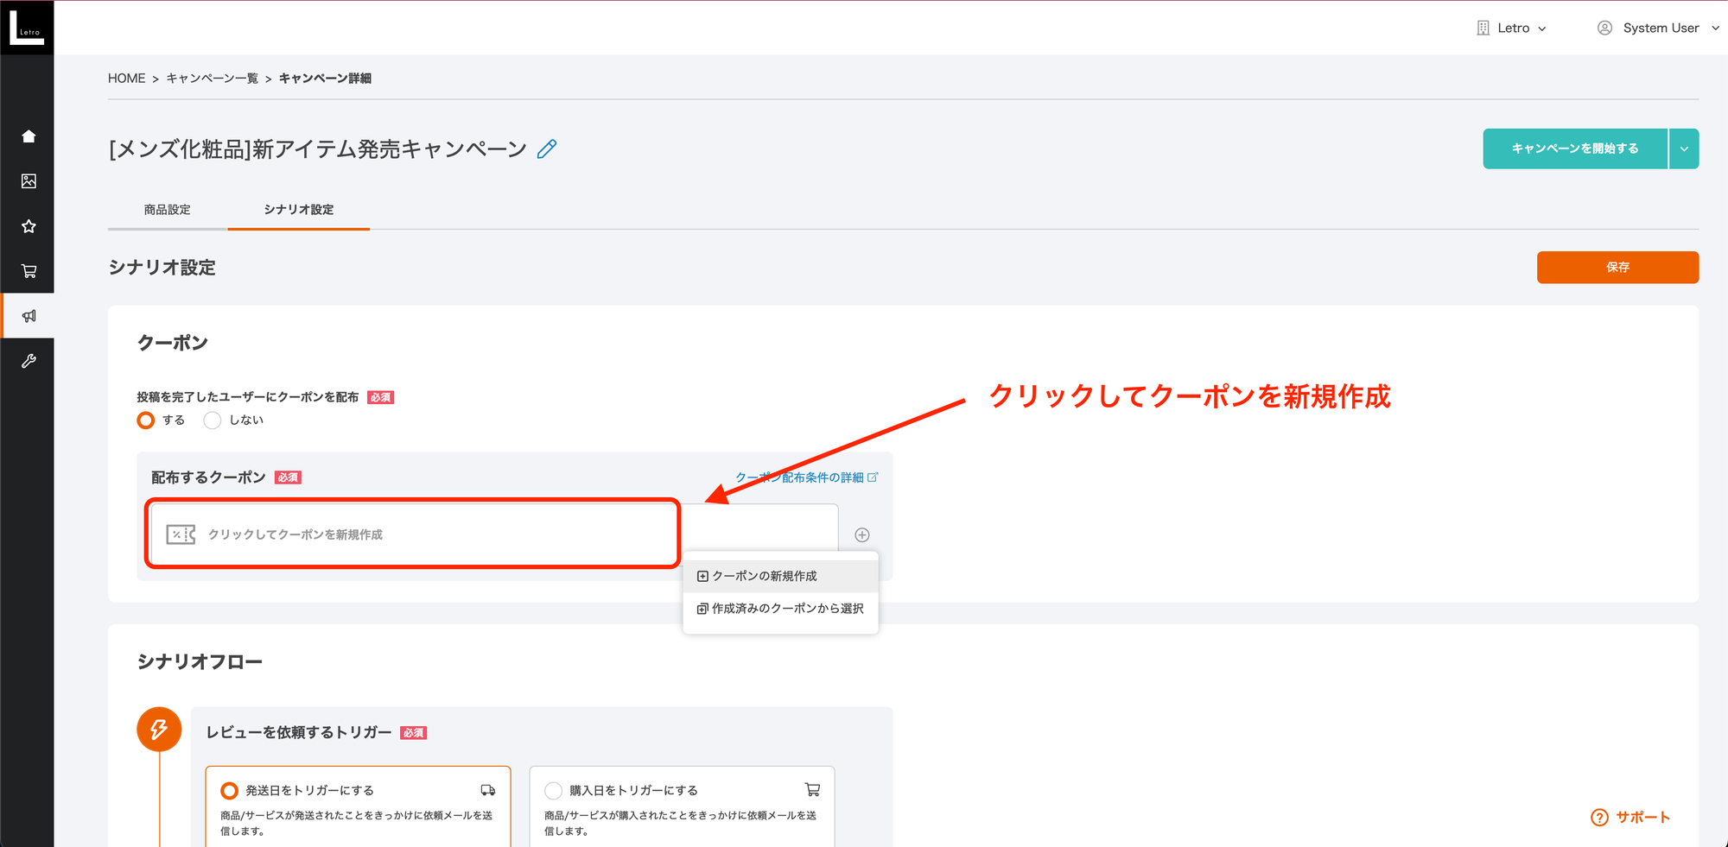The height and width of the screenshot is (847, 1728).
Task: Open the System User account menu
Action: tap(1656, 27)
